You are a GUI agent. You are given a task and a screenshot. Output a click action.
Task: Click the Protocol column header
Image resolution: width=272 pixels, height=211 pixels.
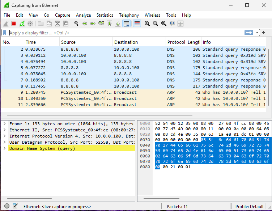[176, 42]
